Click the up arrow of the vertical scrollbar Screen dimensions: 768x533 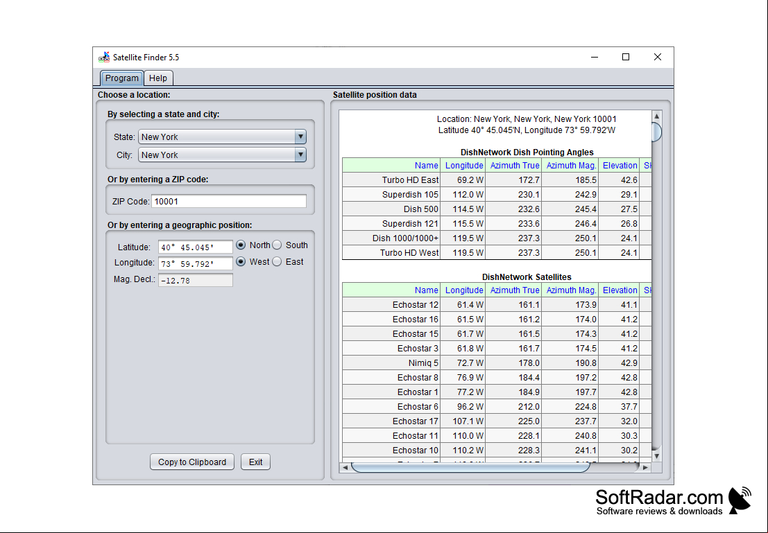[657, 116]
